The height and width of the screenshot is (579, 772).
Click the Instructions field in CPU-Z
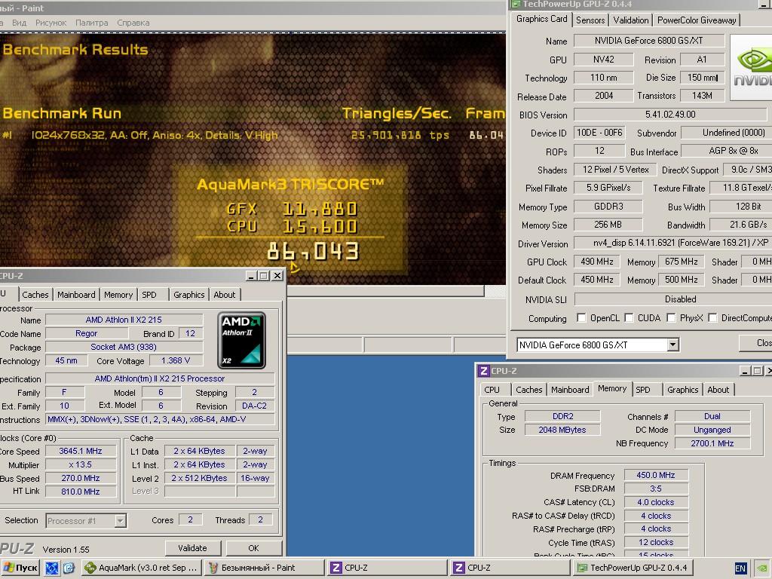pos(160,419)
